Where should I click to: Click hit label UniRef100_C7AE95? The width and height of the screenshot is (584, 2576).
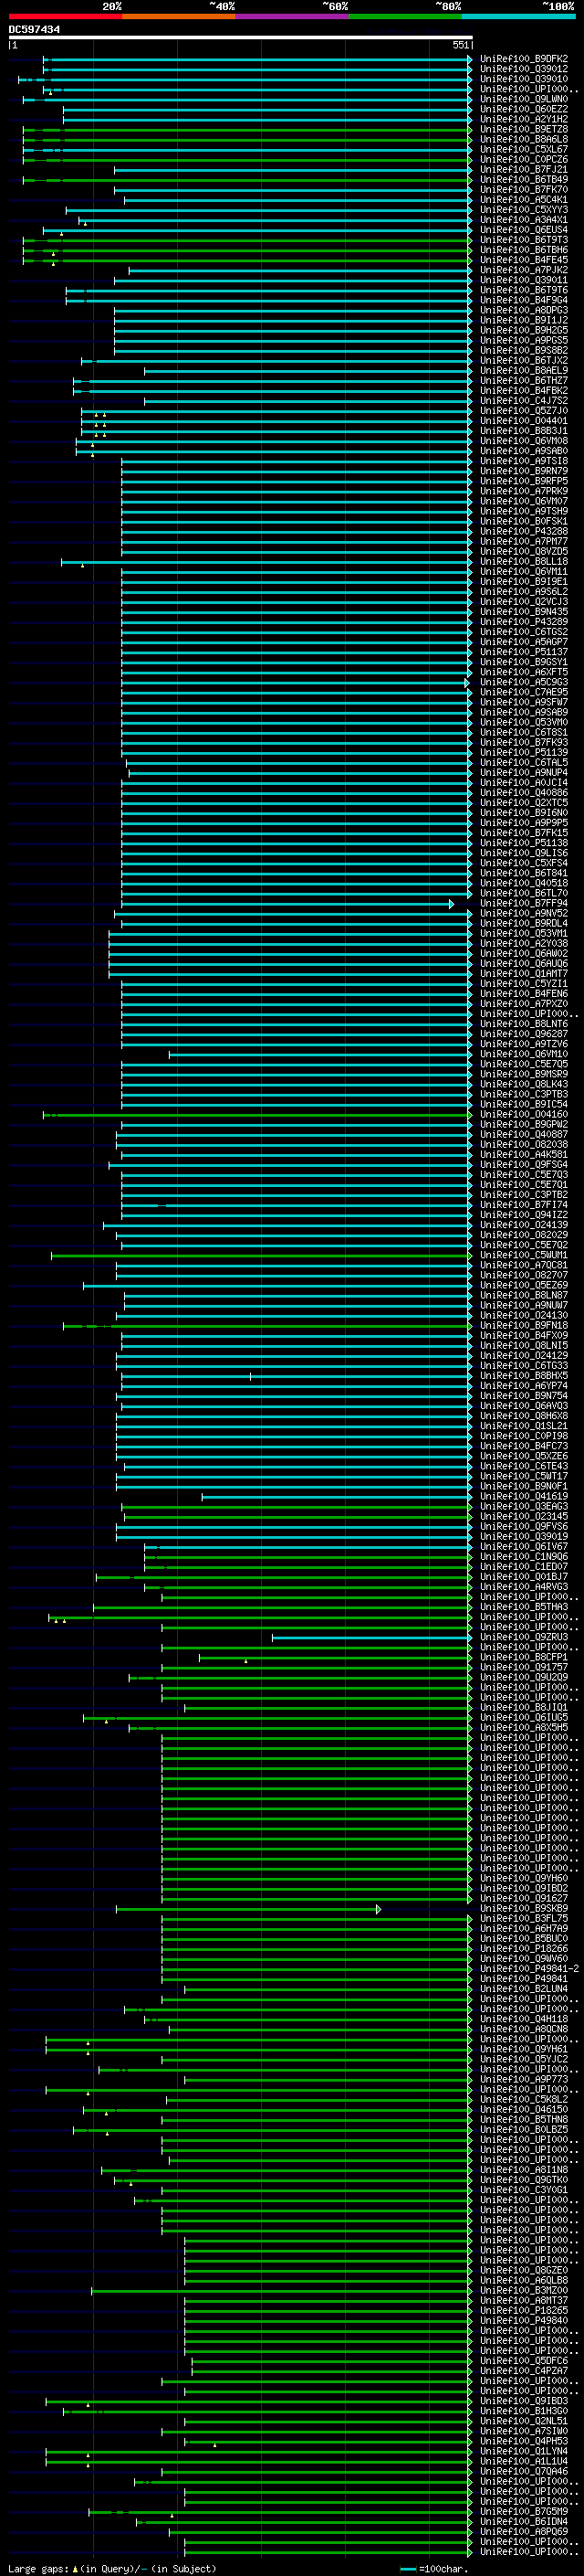524,692
